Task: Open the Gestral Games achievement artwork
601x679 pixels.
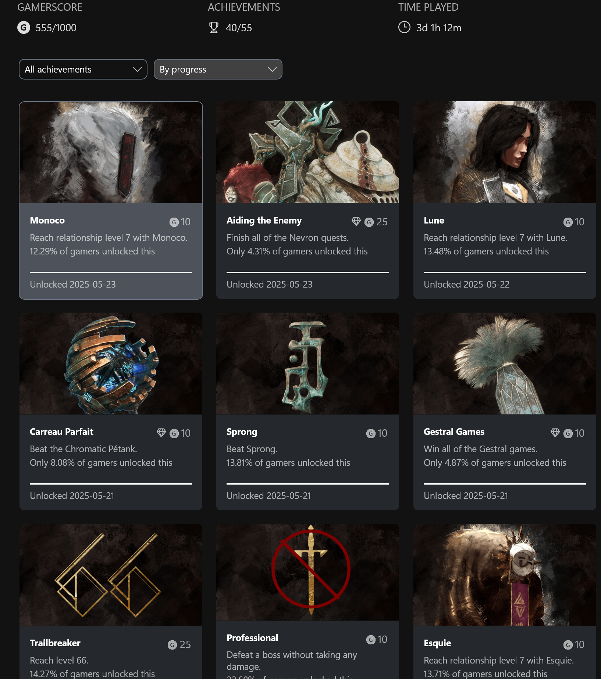Action: coord(505,364)
